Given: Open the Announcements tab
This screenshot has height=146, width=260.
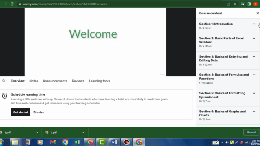Looking at the screenshot, I should [55, 81].
